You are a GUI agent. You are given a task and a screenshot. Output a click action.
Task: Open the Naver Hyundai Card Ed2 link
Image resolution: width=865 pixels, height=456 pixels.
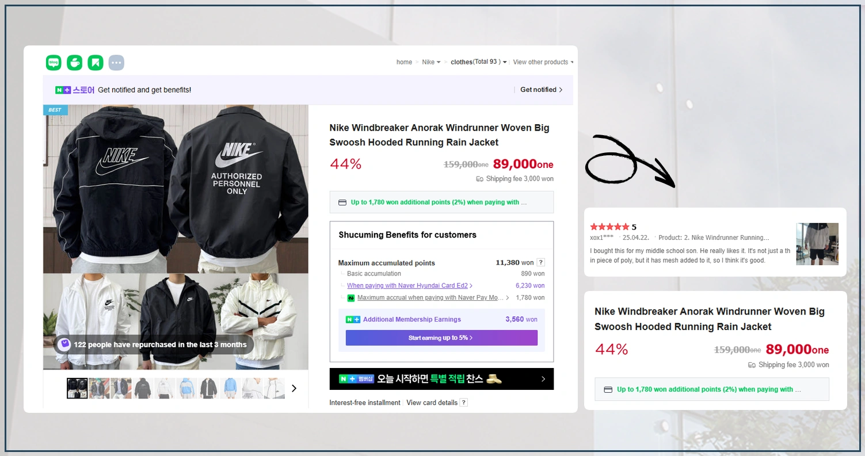pos(409,285)
